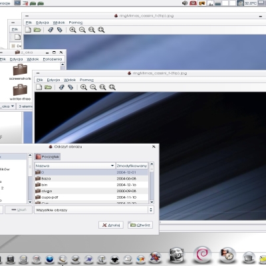Select the cups-pdf folder row
This screenshot has height=266, width=266.
click(x=92, y=197)
